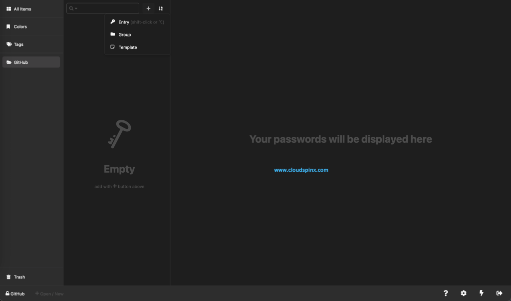Select the GitHub database in sidebar
511x301 pixels.
click(20, 62)
